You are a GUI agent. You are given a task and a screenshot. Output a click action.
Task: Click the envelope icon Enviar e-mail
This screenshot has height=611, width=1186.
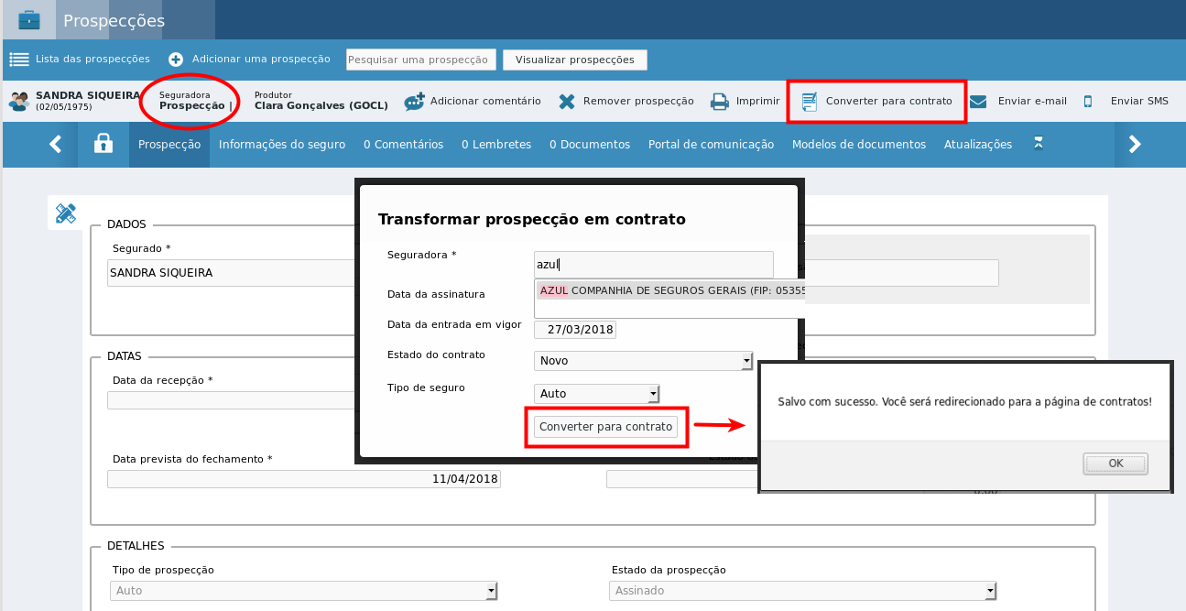pyautogui.click(x=978, y=102)
